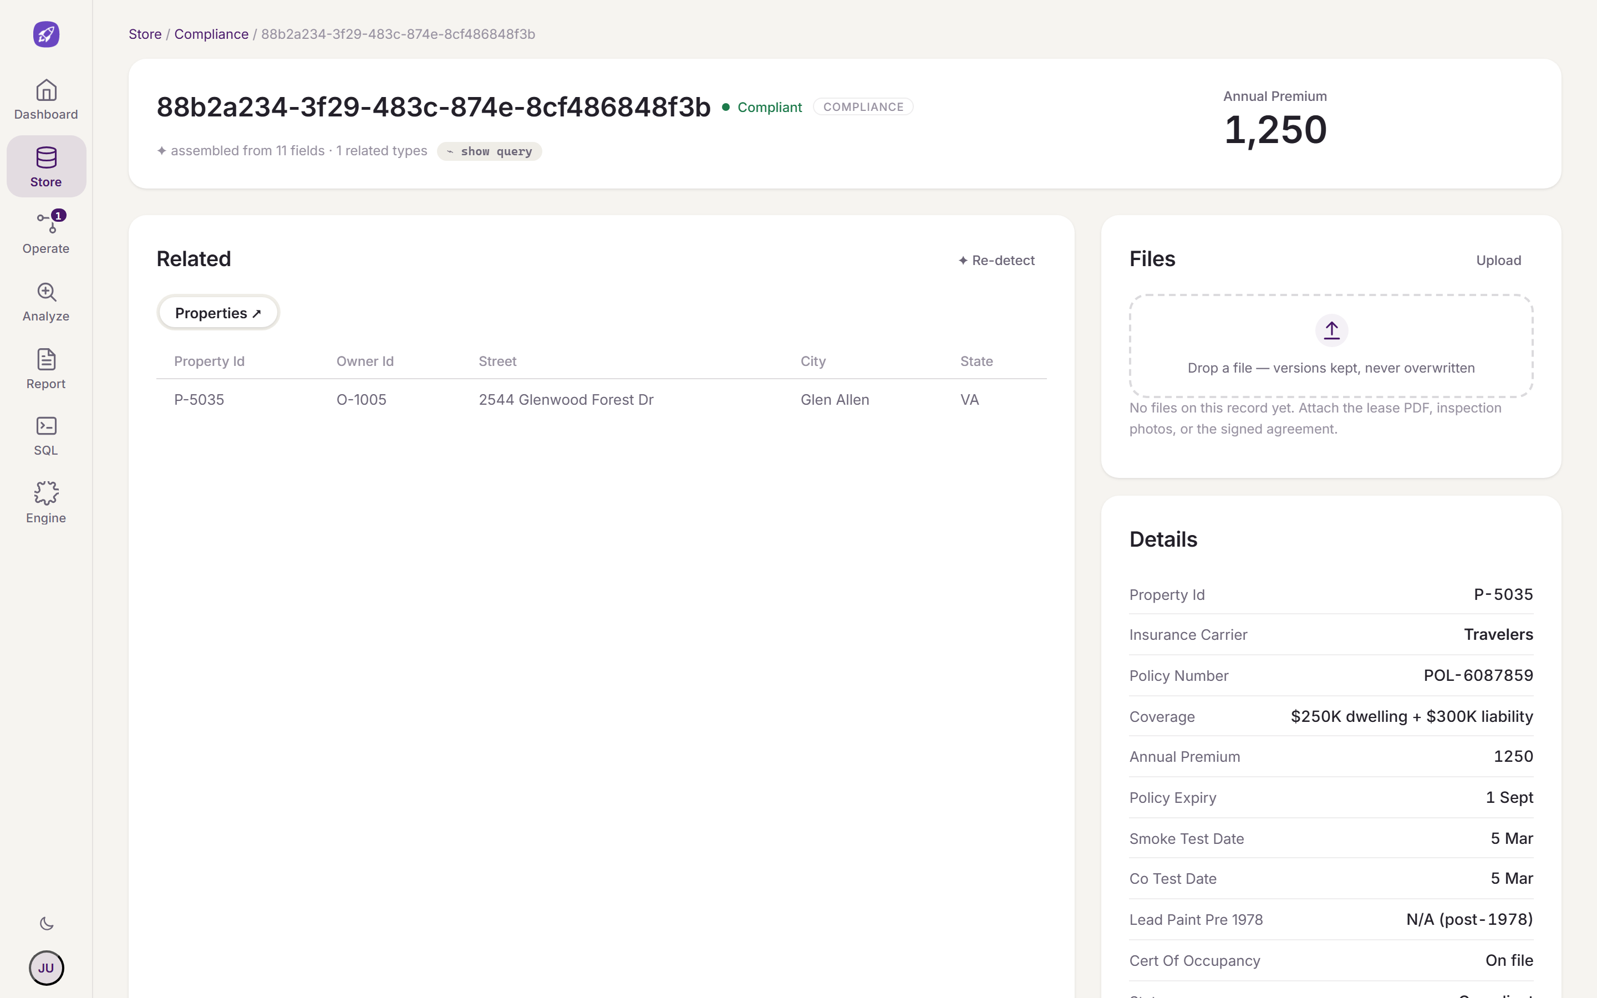Click the Glen Allen city cell
1597x998 pixels.
click(835, 399)
